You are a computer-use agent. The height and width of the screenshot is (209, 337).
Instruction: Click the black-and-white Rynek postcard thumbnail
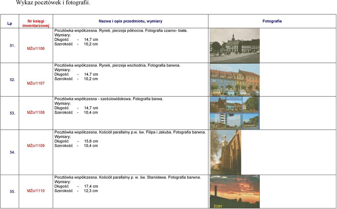pyautogui.click(x=235, y=46)
